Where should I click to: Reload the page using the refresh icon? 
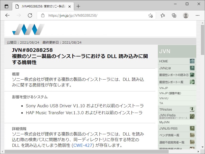point(30,15)
